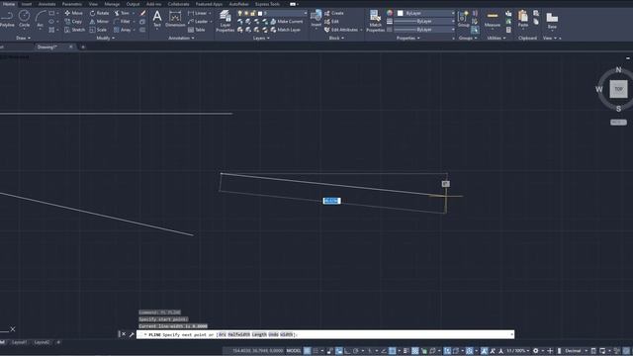Screen dimensions: 633x356
Task: Activate the Mirror command
Action: [x=99, y=22]
